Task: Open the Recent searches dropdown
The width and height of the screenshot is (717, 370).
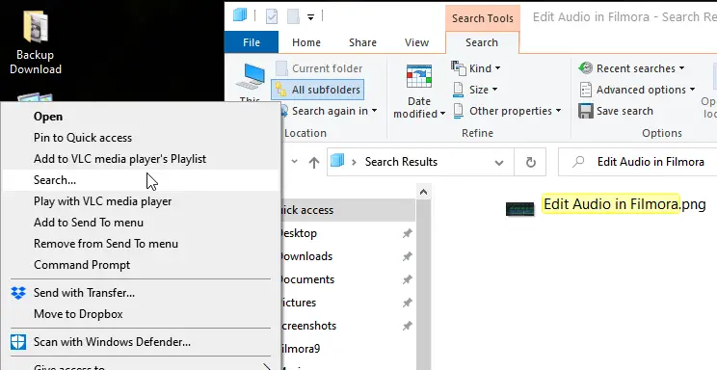Action: click(681, 68)
